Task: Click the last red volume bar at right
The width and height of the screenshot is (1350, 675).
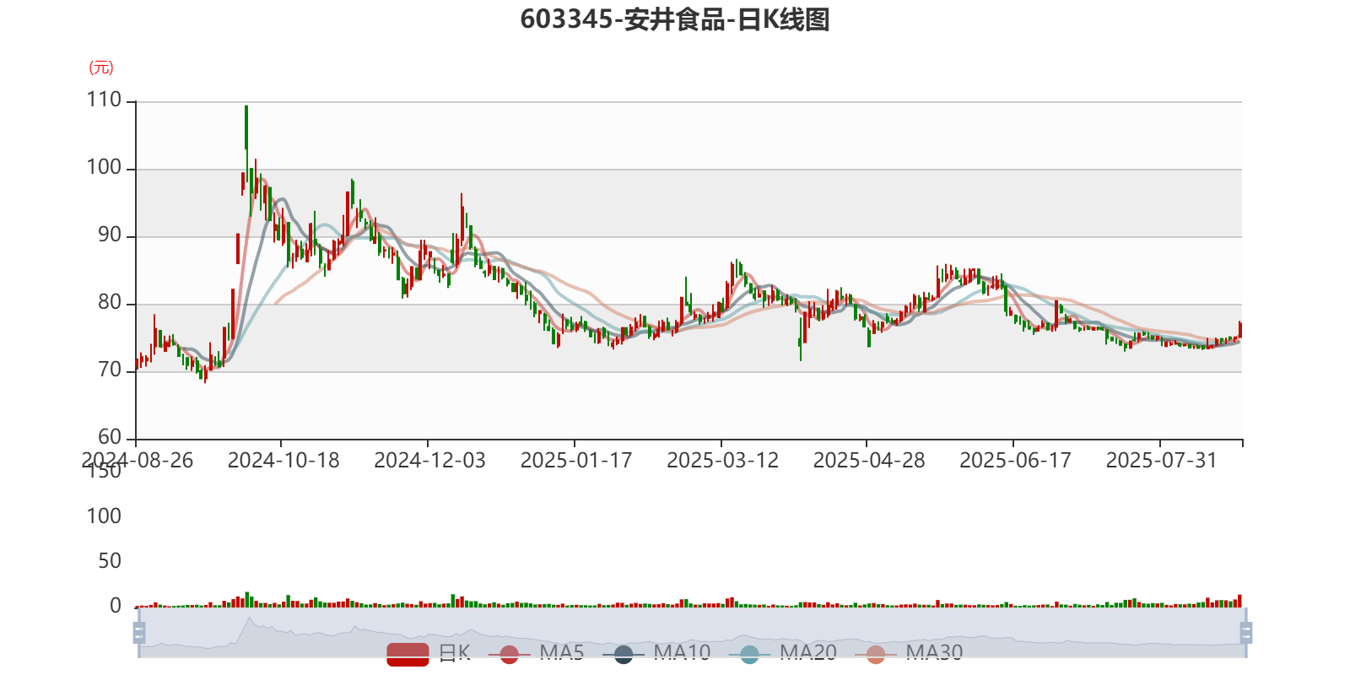Action: pos(1239,601)
